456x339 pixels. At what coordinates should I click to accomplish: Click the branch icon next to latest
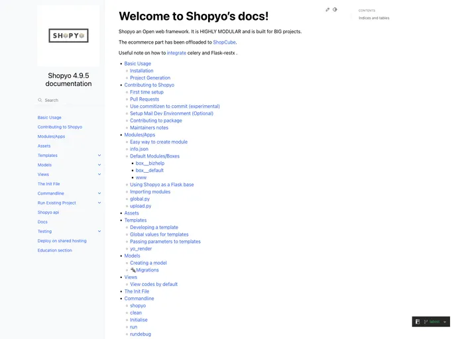click(x=426, y=322)
